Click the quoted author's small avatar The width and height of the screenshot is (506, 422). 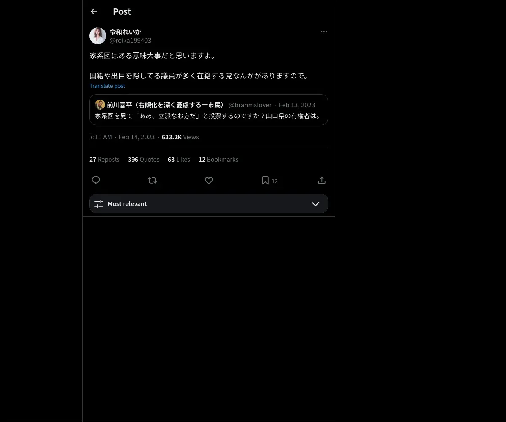pyautogui.click(x=100, y=105)
